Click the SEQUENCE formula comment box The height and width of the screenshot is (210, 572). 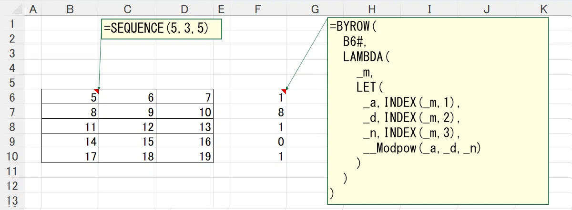click(162, 29)
